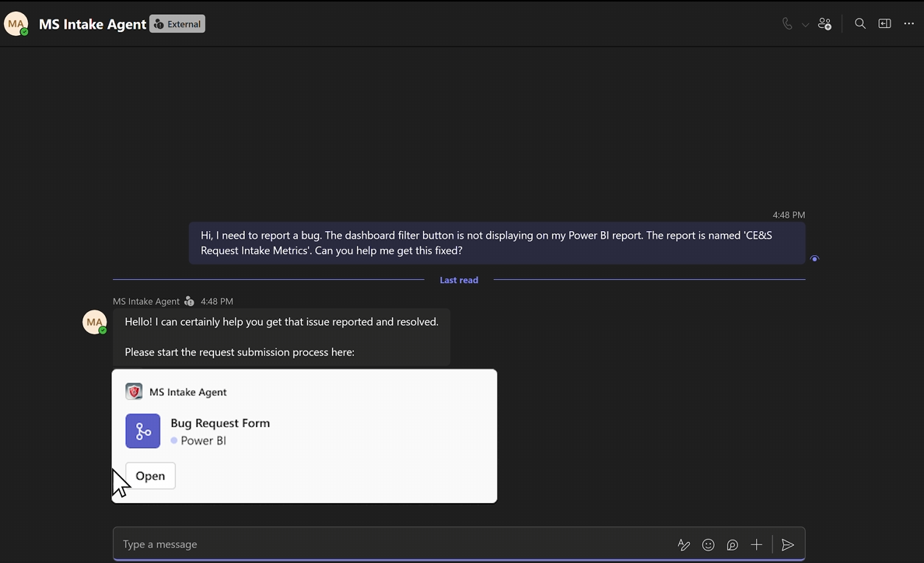Click the 4:48 PM timestamp above sent message
The height and width of the screenshot is (563, 924).
(789, 215)
